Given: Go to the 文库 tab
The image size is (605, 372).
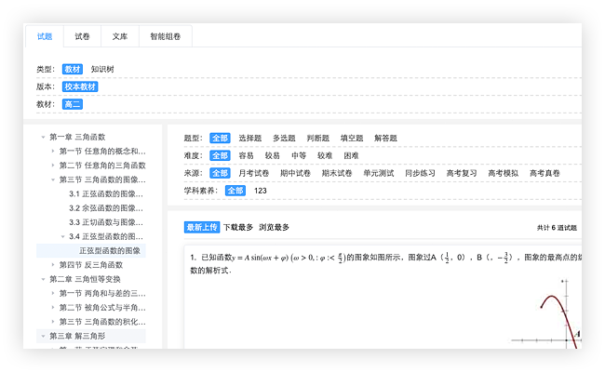Looking at the screenshot, I should click(119, 36).
